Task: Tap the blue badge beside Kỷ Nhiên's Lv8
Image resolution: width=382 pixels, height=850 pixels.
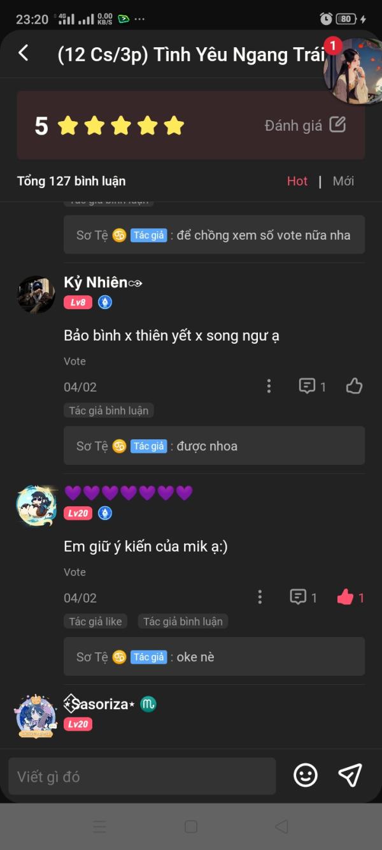Action: 105,302
